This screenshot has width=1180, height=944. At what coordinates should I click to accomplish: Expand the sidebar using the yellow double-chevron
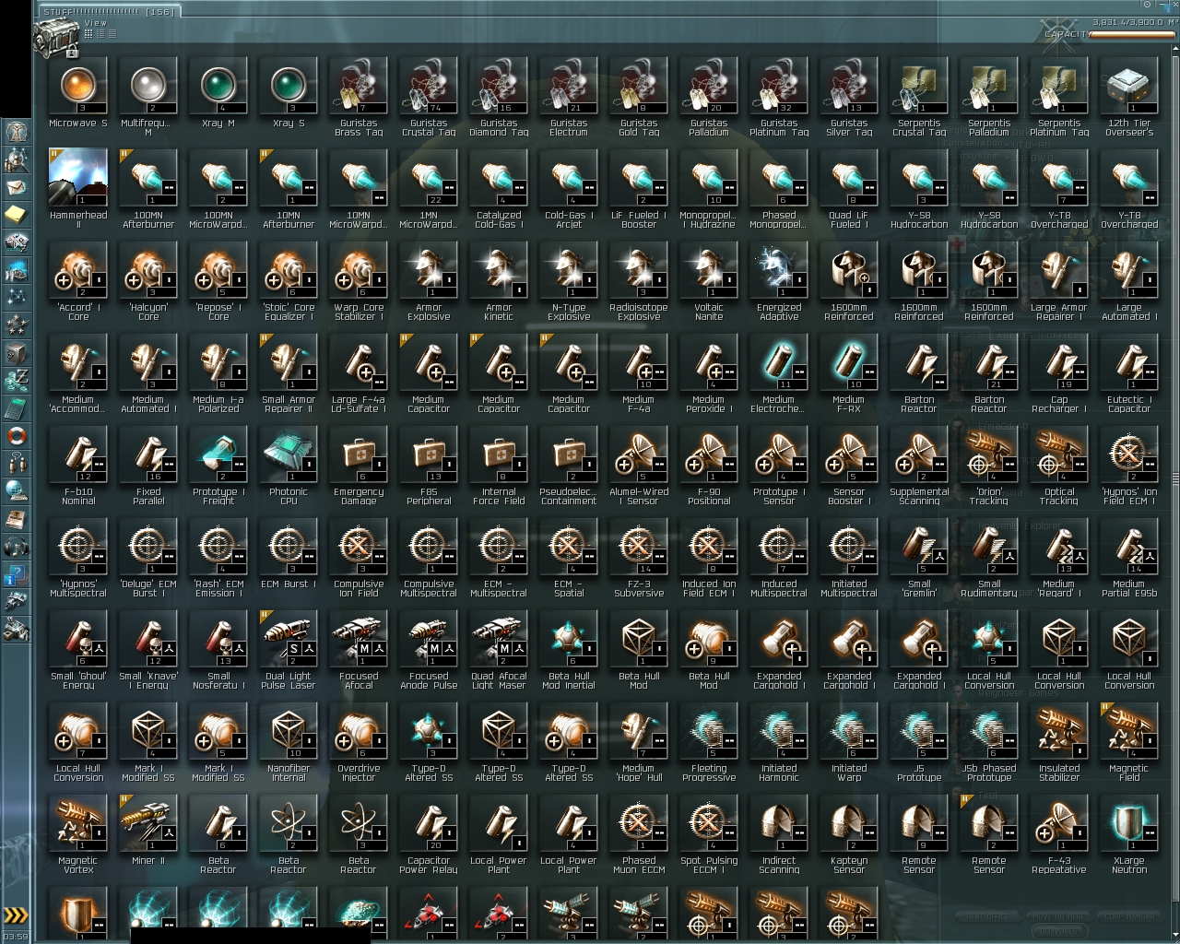[16, 915]
